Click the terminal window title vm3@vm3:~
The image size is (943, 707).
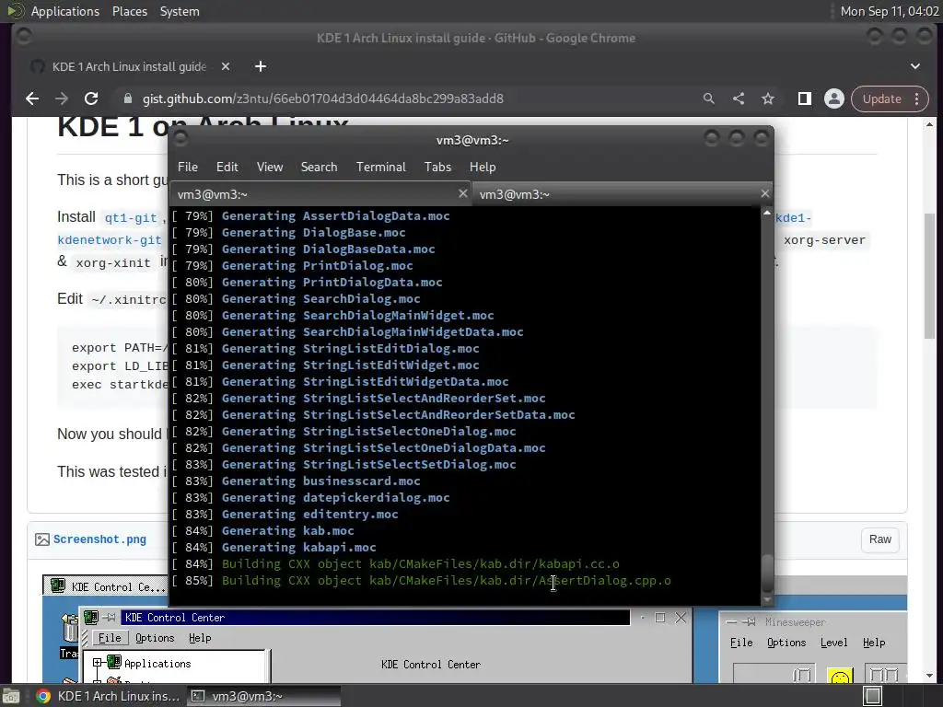coord(472,140)
